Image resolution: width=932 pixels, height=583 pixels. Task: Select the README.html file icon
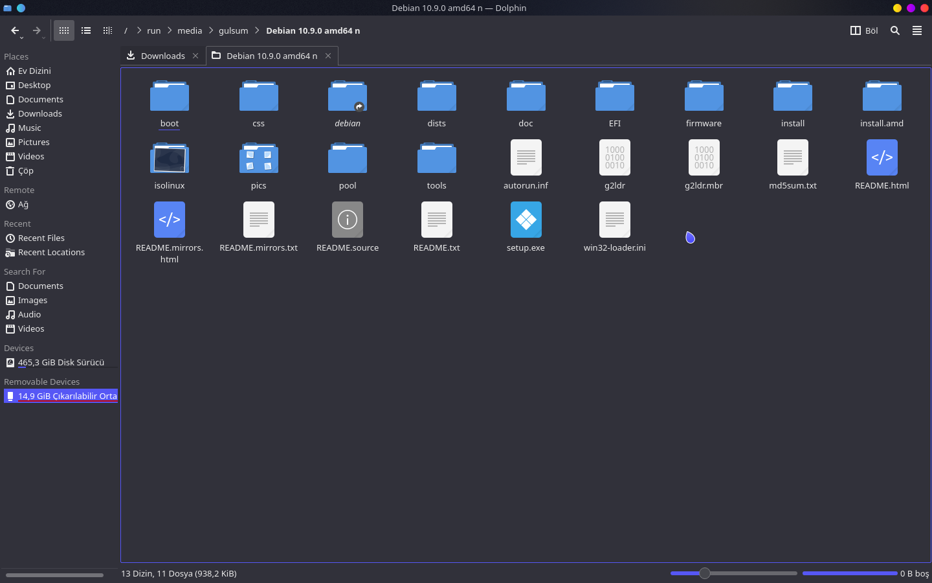(882, 157)
